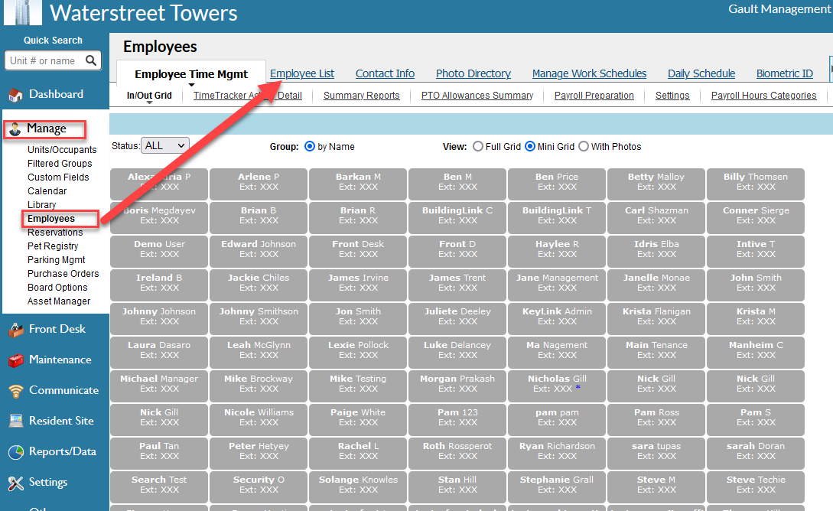The image size is (833, 511).
Task: Open the Employee List tab
Action: tap(302, 73)
